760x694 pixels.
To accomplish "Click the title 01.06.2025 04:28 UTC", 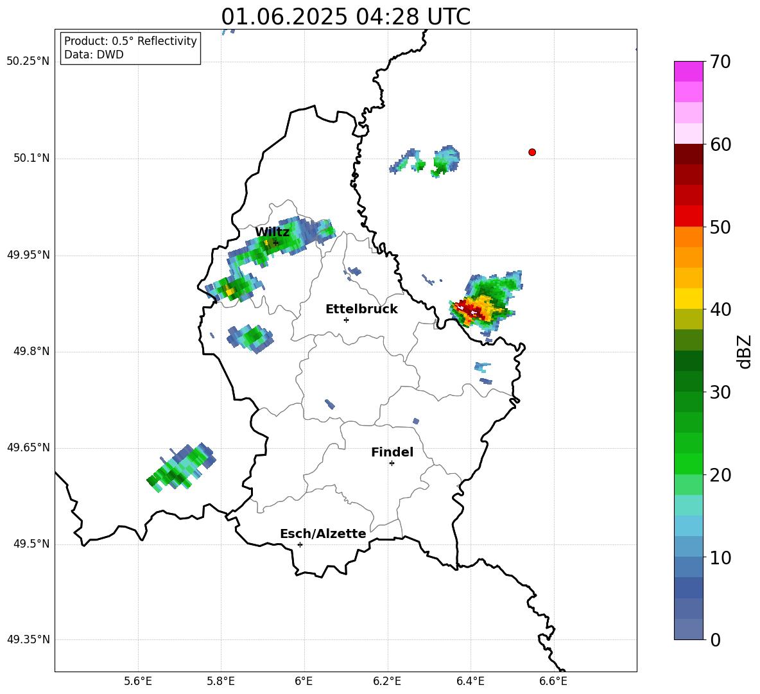I will (345, 17).
